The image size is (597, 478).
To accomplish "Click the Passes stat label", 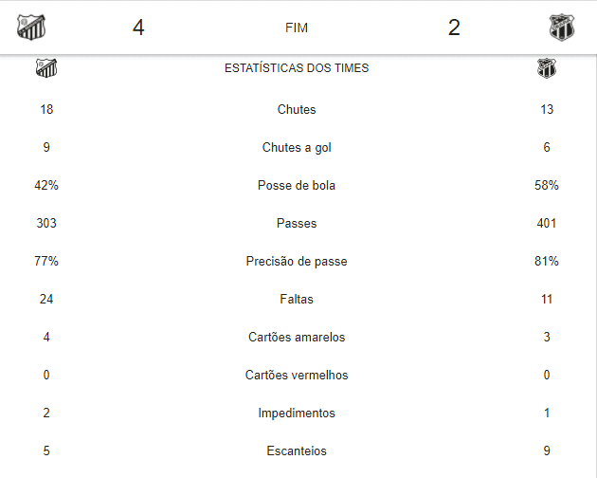I will point(297,223).
